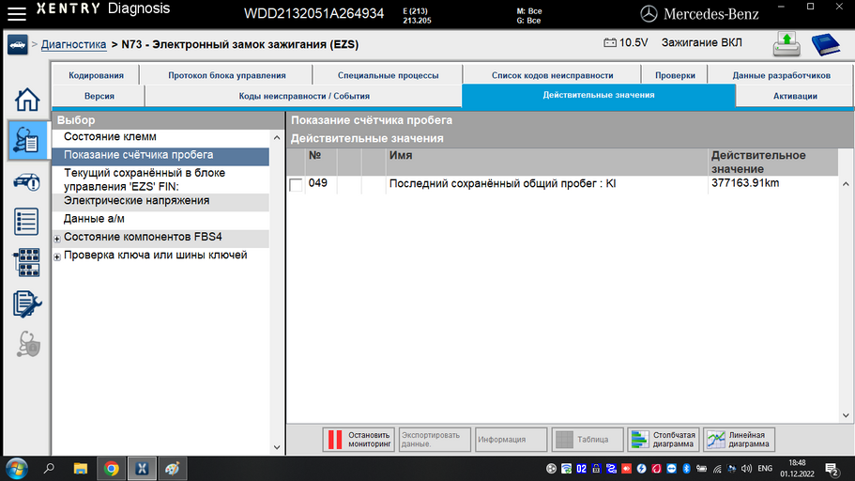This screenshot has height=481, width=855.
Task: Open the notification center icon
Action: (832, 469)
